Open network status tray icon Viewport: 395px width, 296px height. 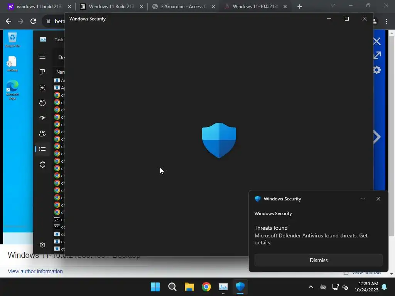click(x=335, y=287)
